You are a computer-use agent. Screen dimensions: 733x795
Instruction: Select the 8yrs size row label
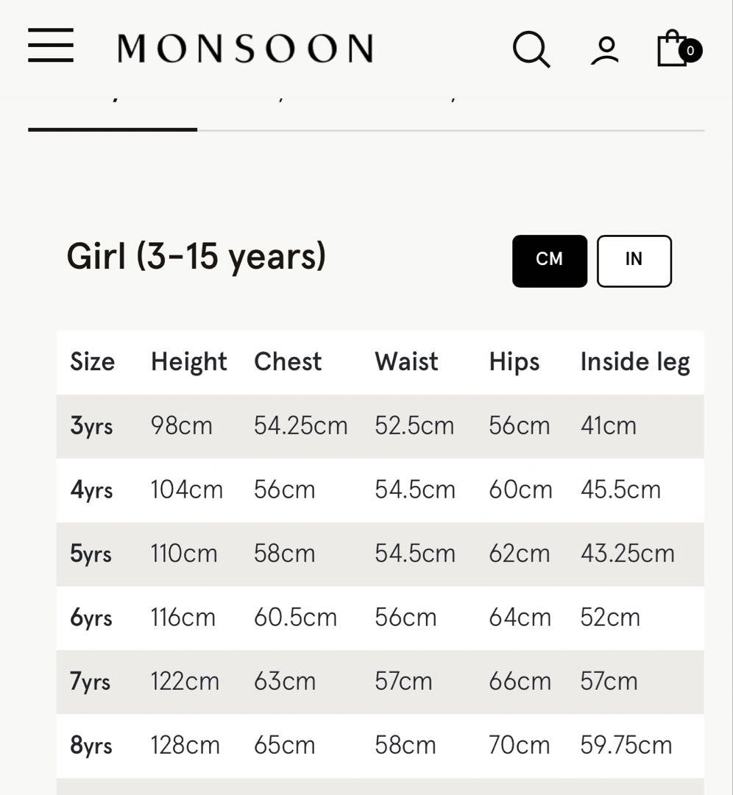click(91, 745)
